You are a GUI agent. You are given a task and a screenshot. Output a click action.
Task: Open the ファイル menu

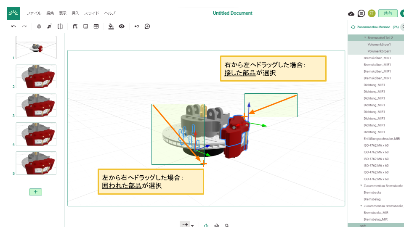pyautogui.click(x=34, y=13)
